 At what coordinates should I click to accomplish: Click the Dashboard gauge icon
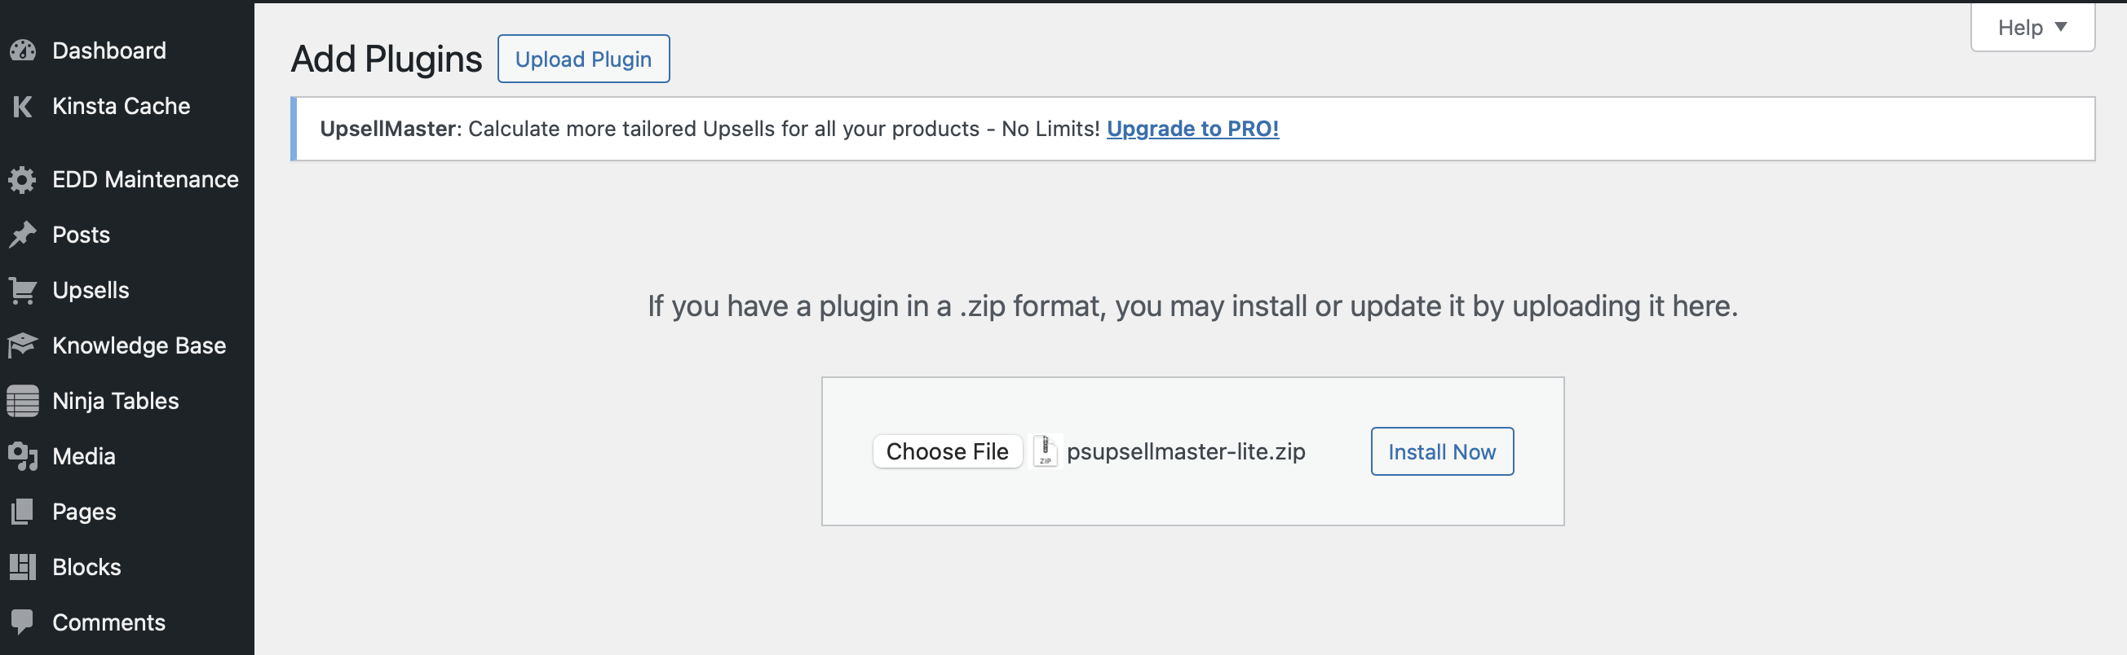[23, 51]
